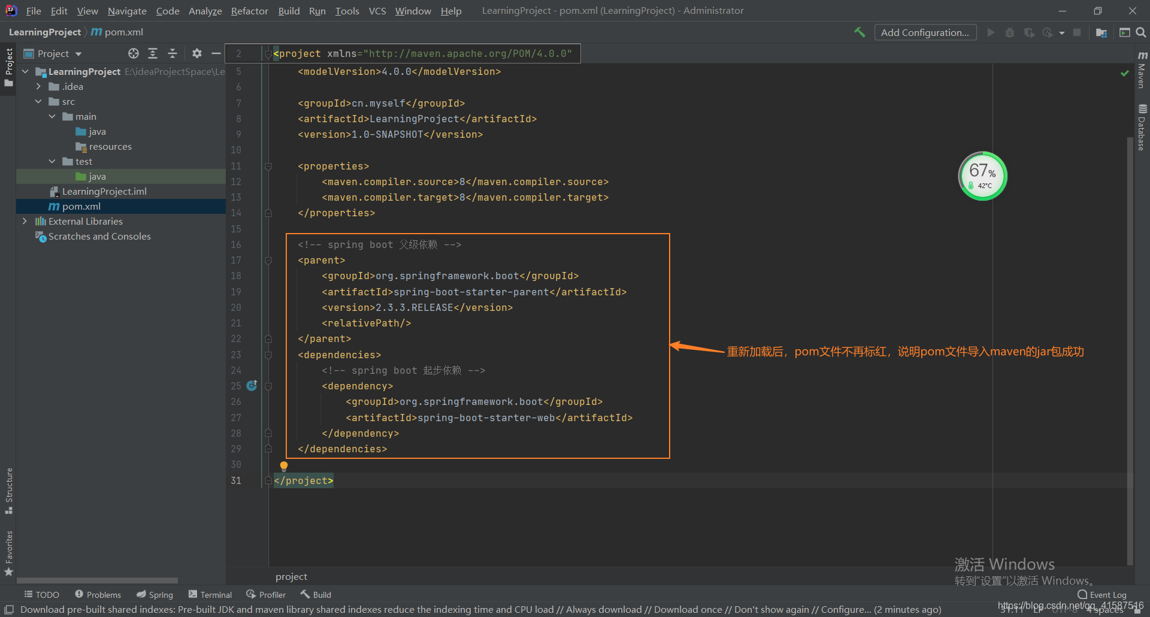Hide the Project tool window
Screen dimensions: 1150x617
click(216, 53)
